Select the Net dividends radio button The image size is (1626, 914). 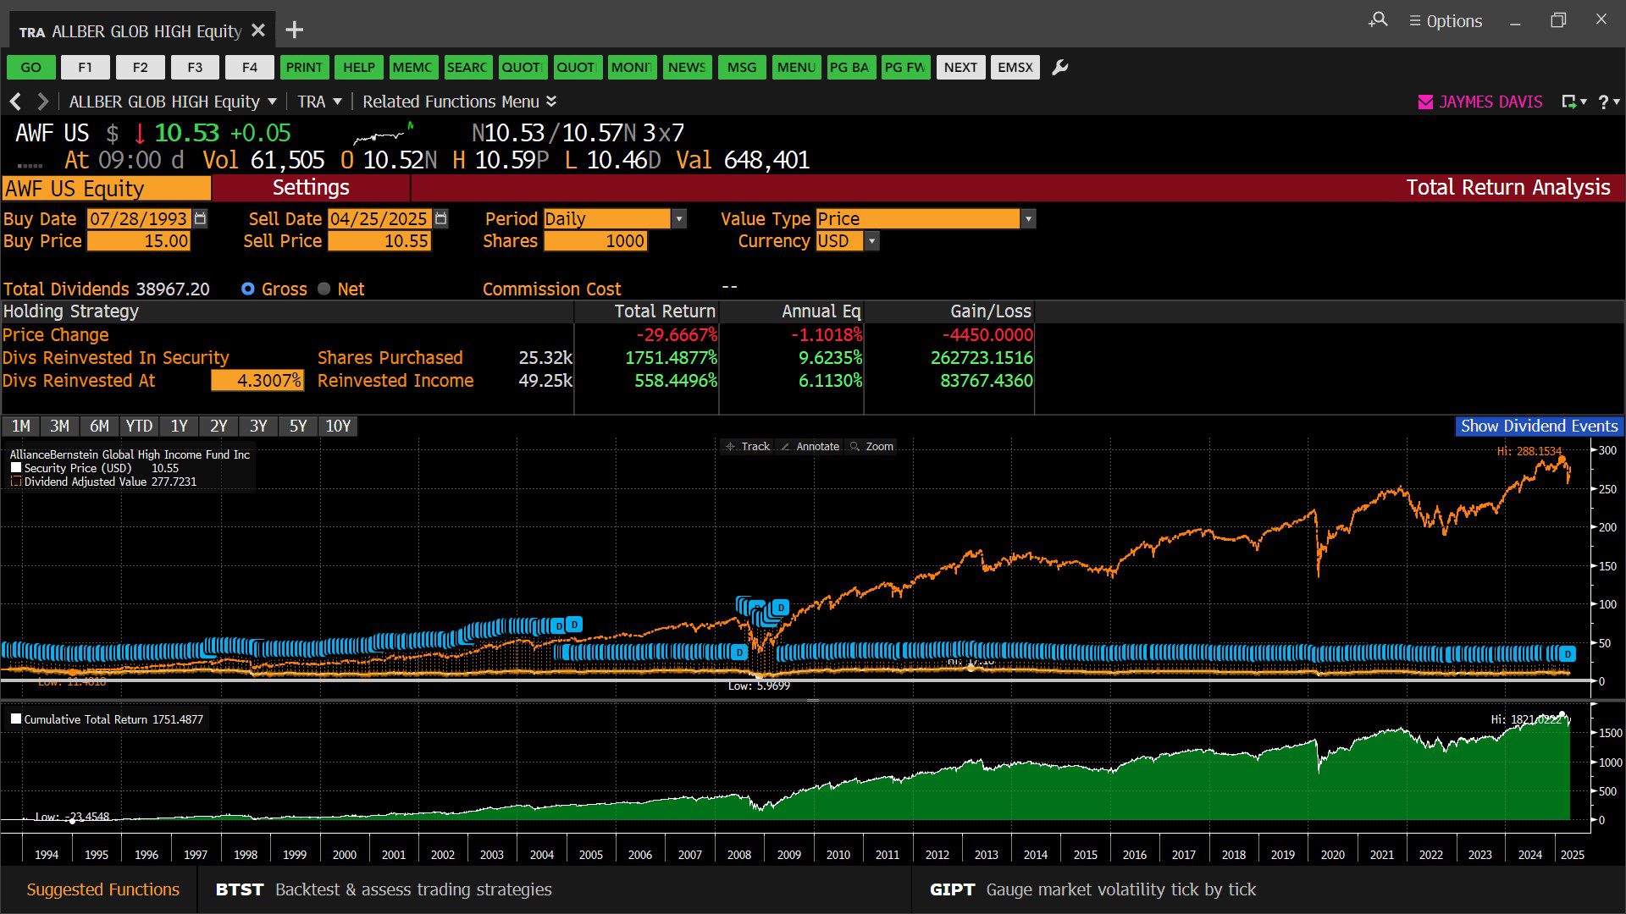[324, 289]
